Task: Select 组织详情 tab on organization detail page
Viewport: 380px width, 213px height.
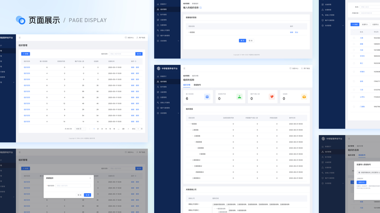Action: click(187, 85)
